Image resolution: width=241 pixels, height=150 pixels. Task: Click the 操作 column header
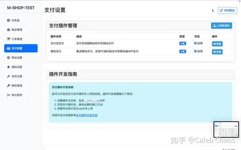(215, 36)
